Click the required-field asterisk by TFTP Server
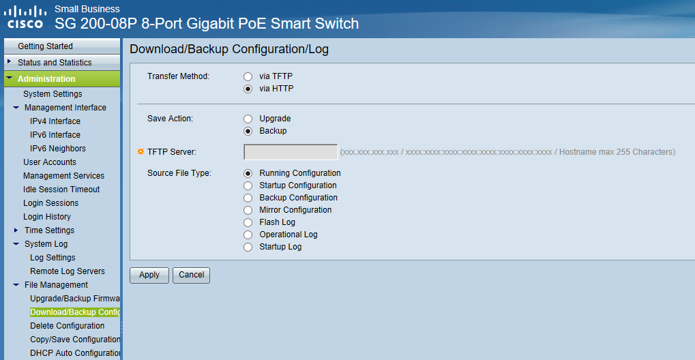This screenshot has height=360, width=695. (x=141, y=152)
